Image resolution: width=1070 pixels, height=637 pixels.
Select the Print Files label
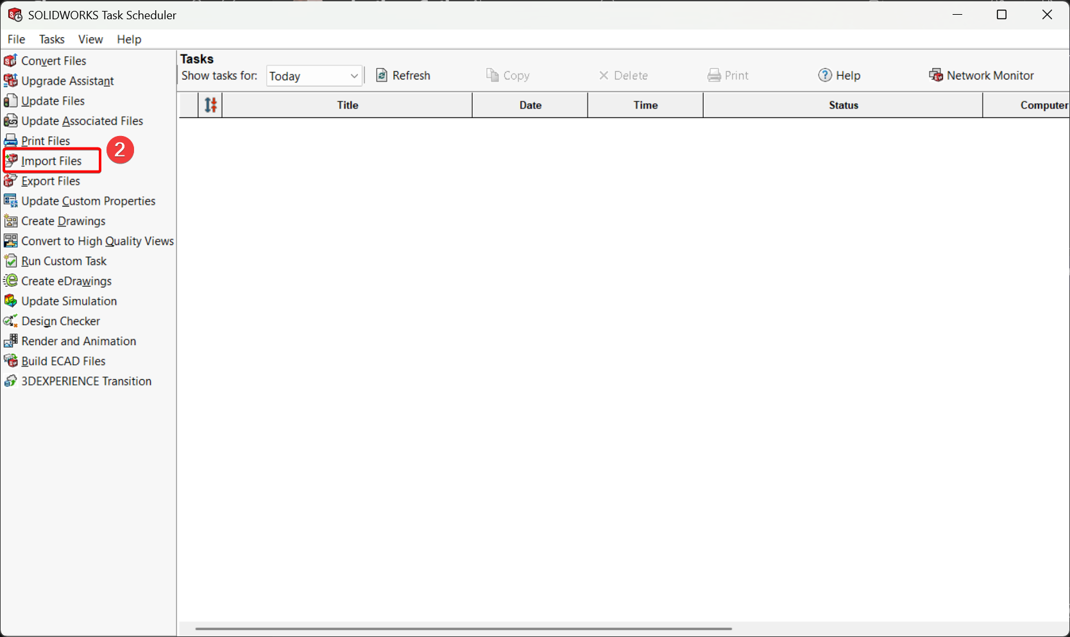(46, 140)
